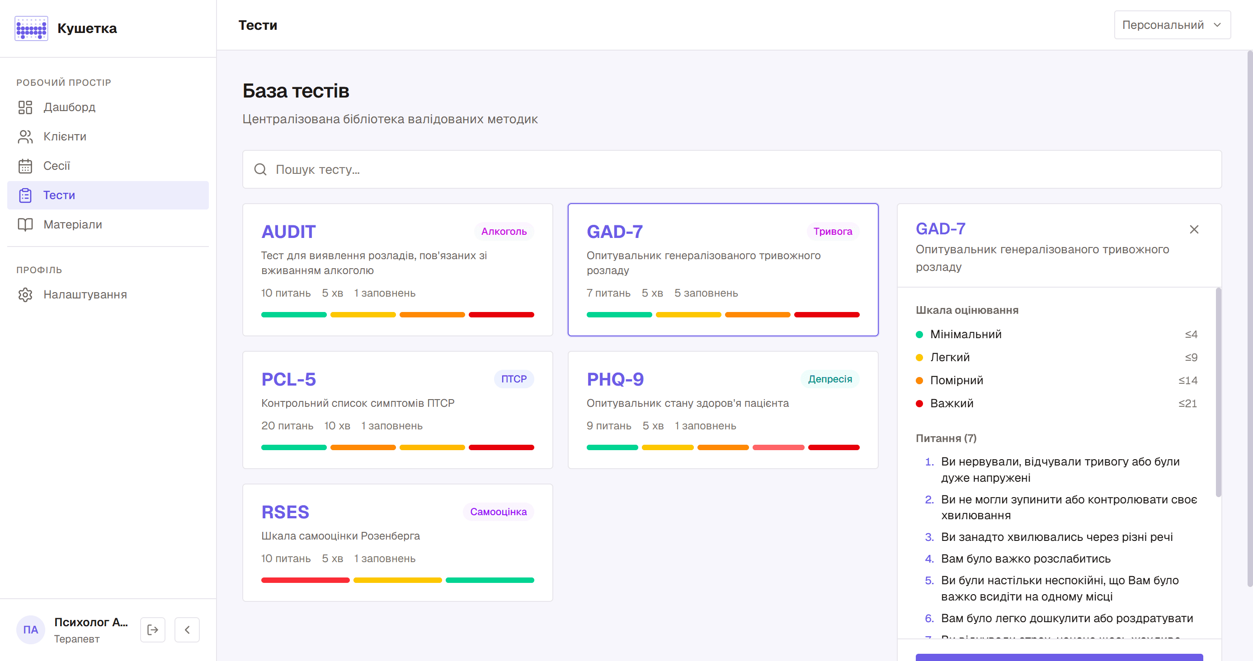Close the GAD-7 details panel
Viewport: 1253px width, 661px height.
coord(1194,229)
